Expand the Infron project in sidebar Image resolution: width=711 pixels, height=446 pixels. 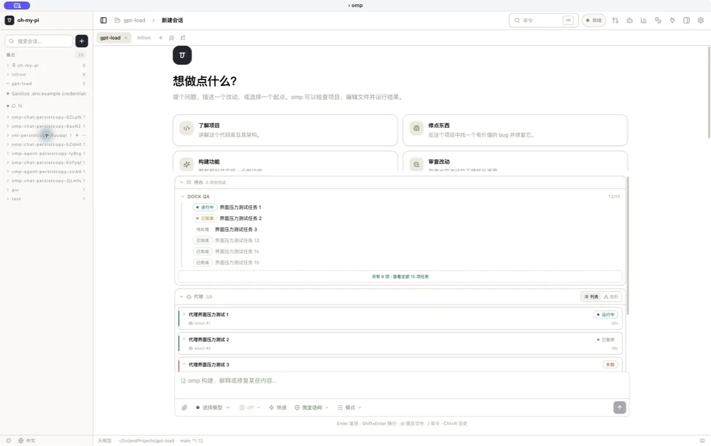[8, 74]
